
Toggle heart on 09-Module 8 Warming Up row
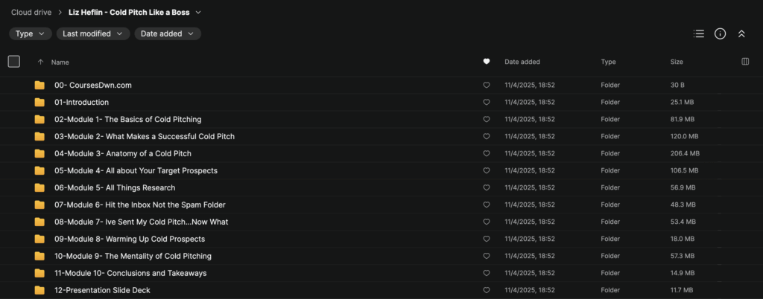pos(487,239)
